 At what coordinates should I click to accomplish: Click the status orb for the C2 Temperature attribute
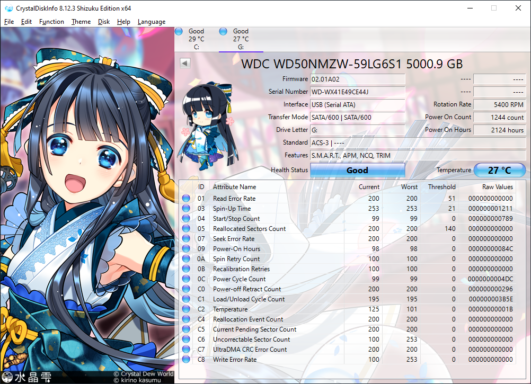186,309
